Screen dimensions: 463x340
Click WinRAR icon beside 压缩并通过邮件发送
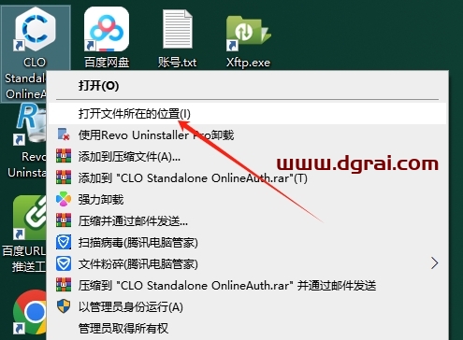click(64, 220)
